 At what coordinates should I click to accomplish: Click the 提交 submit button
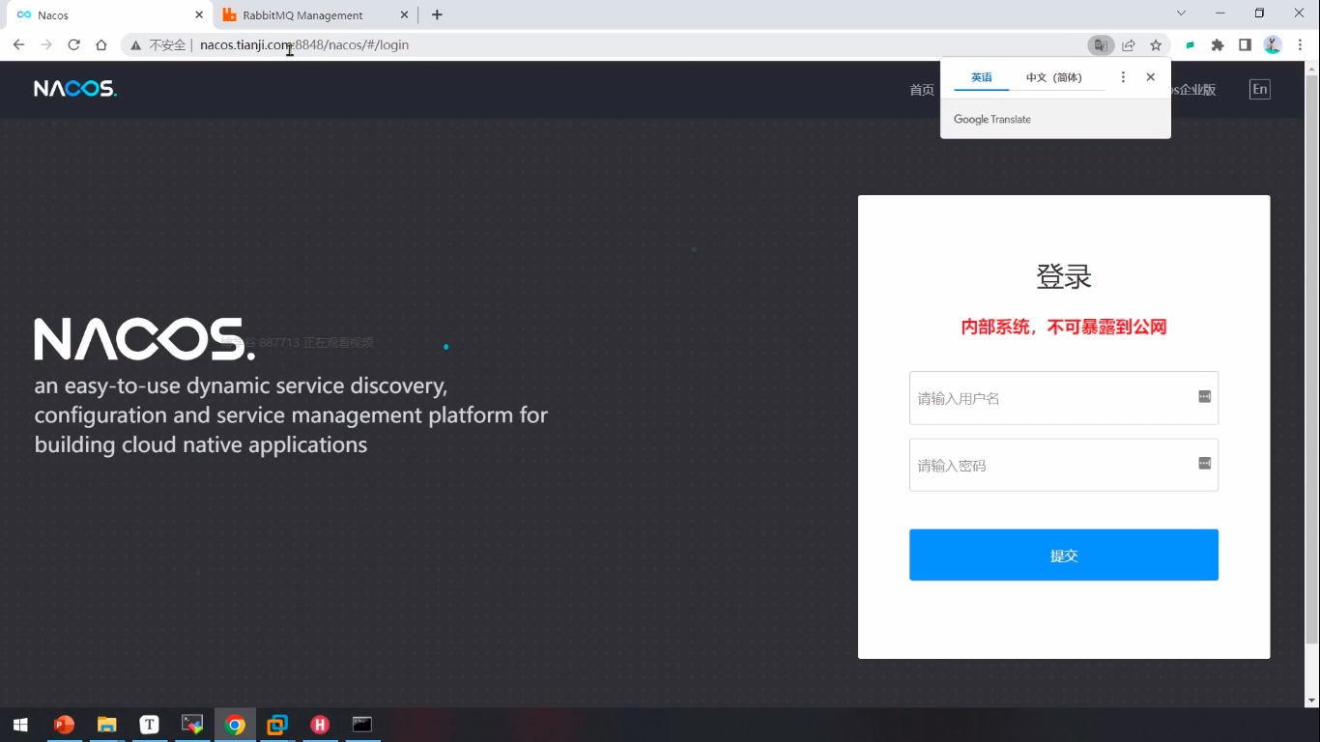click(1063, 555)
